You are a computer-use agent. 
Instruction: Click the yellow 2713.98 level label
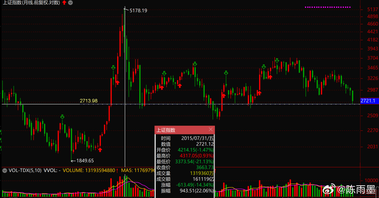(x=89, y=101)
